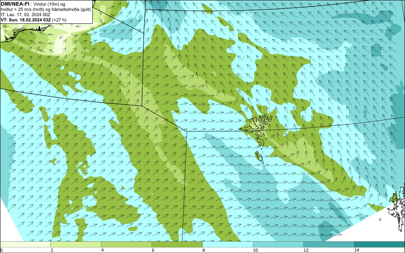Screen dimensions: 405x253
Task: Click the 0–2 m/s pale yellow legend swatch
Action: pyautogui.click(x=25, y=244)
